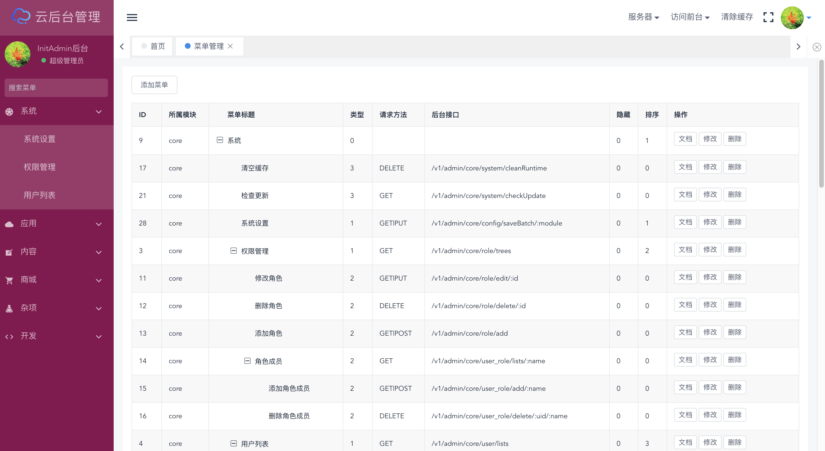
Task: Open the 访问前台 dropdown
Action: click(x=690, y=17)
